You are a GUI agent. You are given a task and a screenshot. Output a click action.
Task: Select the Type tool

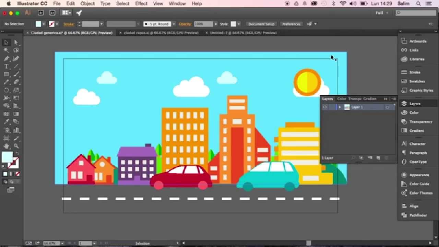(6, 67)
